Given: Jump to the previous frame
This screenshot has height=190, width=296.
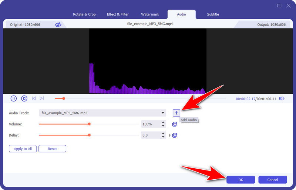Looking at the screenshot, I should 34,99.
